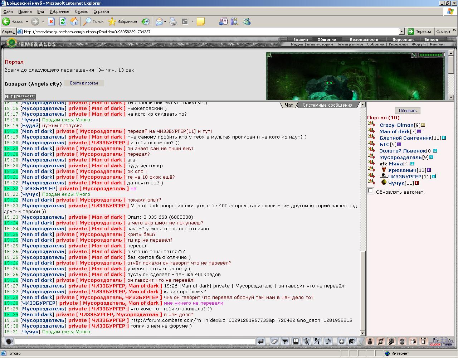The width and height of the screenshot is (458, 358).
Task: Click the browser forward arrow
Action: tap(35, 21)
